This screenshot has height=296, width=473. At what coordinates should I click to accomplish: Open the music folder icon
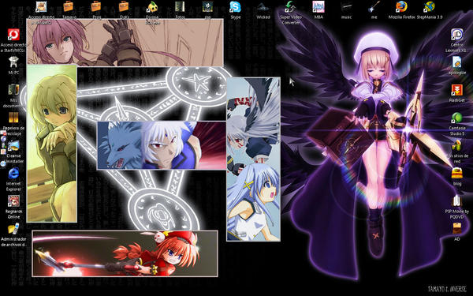[x=346, y=6]
